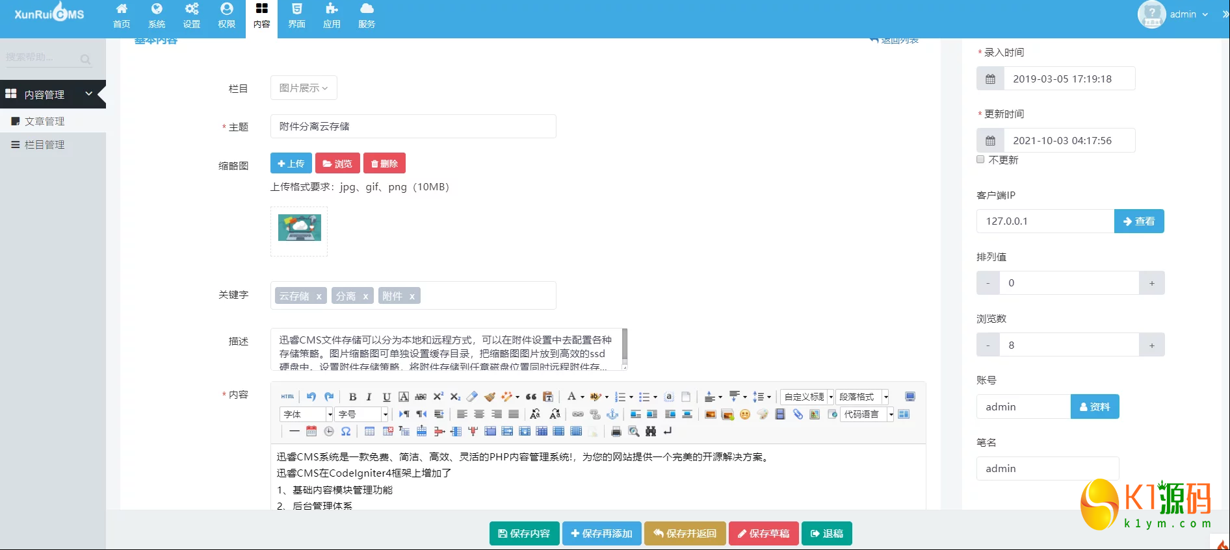
Task: Check the 不更新 checkbox
Action: [980, 160]
